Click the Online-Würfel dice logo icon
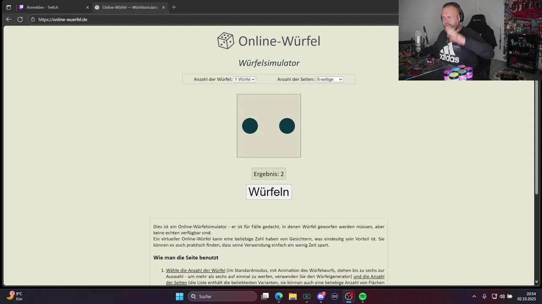This screenshot has width=542, height=304. (225, 41)
